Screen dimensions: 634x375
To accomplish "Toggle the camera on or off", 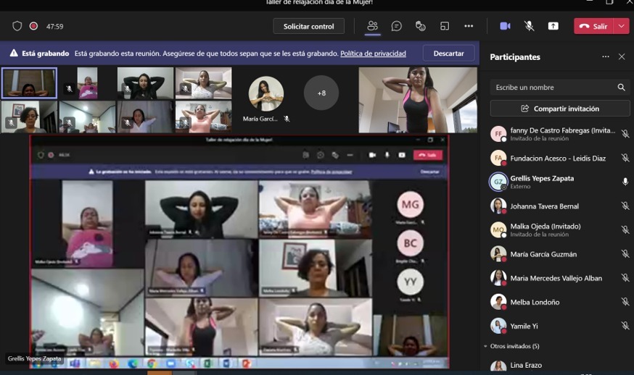I will click(505, 26).
